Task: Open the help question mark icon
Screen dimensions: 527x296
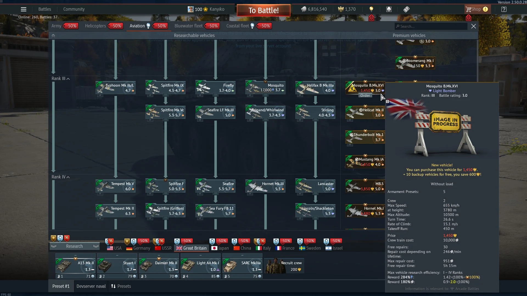Action: click(x=504, y=9)
